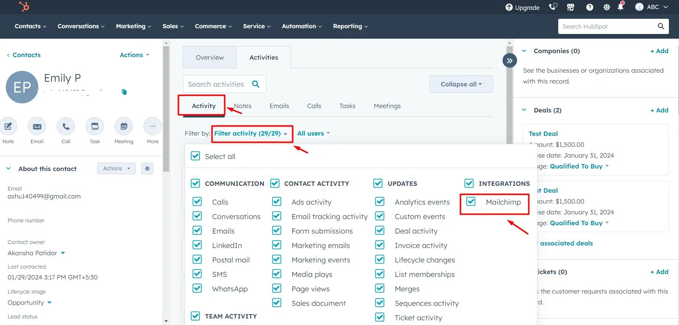Toggle the WhatsApp checkbox
679x325 pixels.
[197, 288]
